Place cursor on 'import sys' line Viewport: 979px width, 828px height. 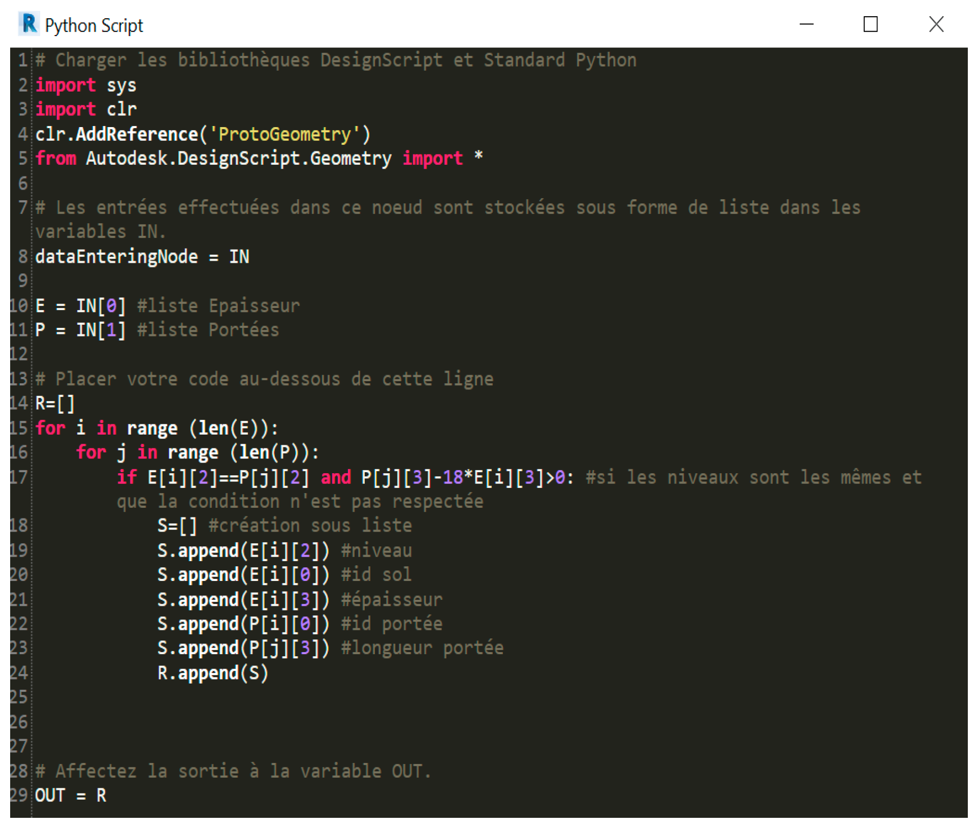(85, 85)
